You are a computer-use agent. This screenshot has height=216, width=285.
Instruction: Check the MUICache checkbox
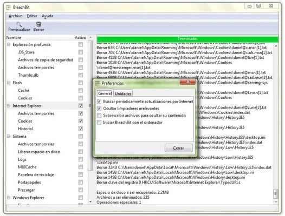click(x=81, y=167)
